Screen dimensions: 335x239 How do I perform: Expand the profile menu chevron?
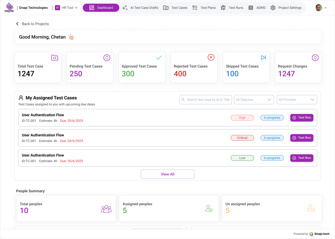coord(326,8)
